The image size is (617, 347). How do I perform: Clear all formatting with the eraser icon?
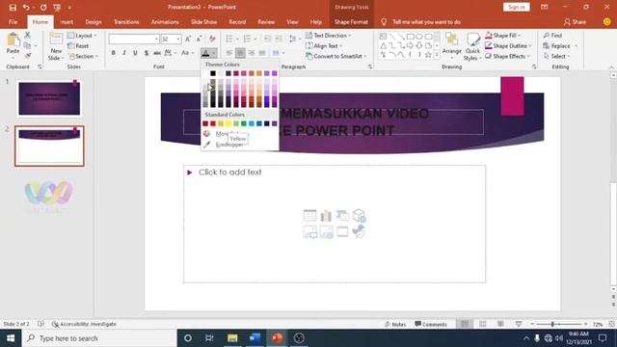click(212, 39)
